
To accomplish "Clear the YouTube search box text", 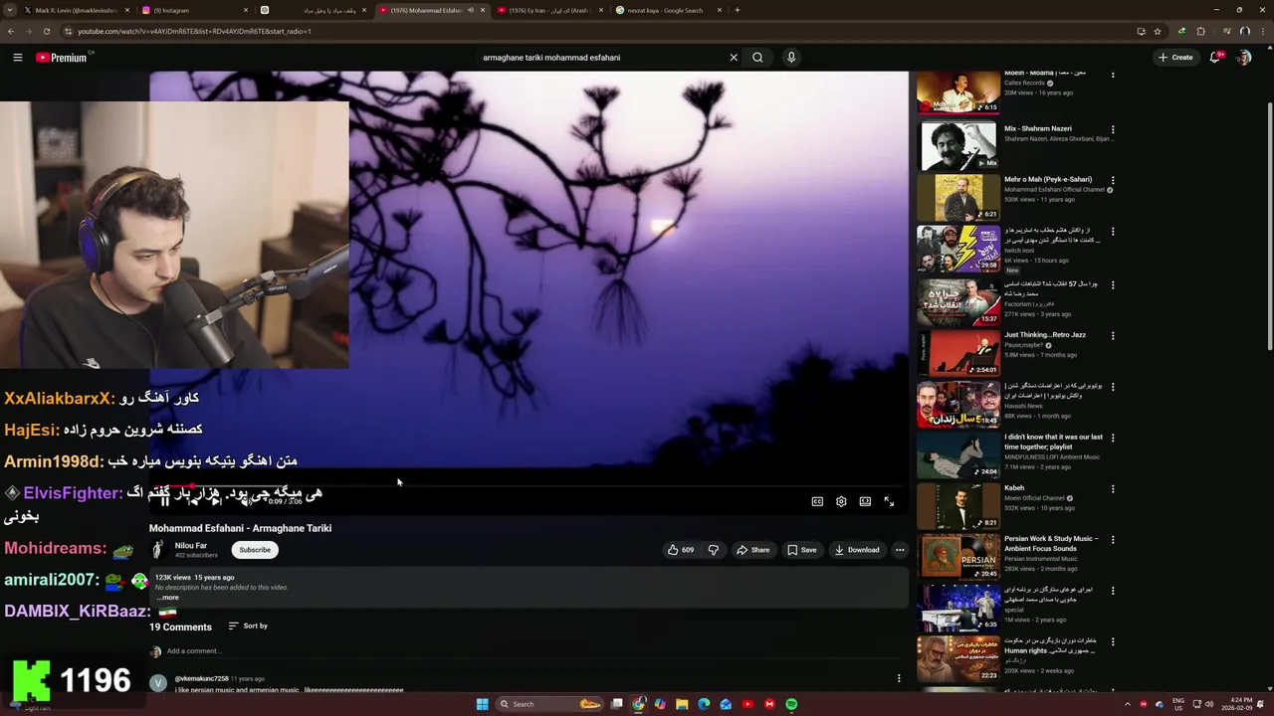I will (x=734, y=58).
